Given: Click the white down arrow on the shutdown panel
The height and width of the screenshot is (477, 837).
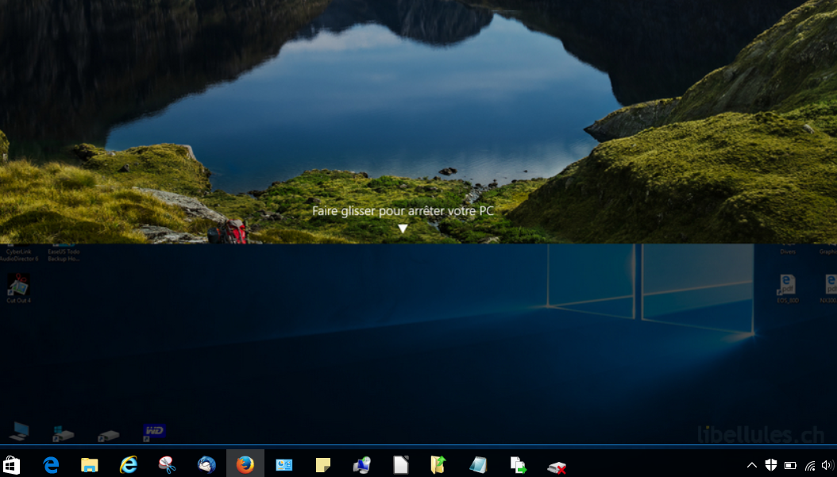Looking at the screenshot, I should (x=403, y=229).
